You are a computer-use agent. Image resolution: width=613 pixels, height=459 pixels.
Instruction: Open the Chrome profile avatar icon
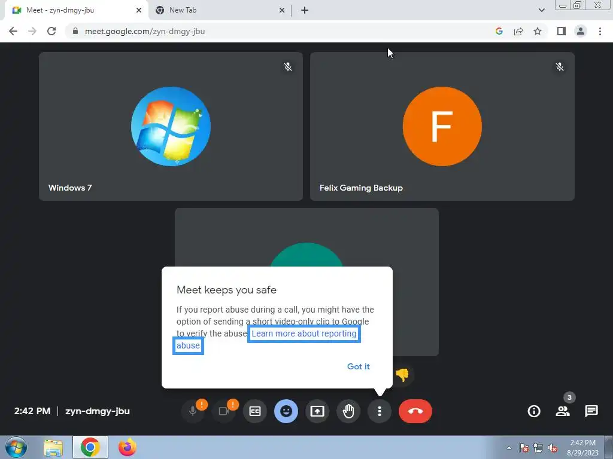[581, 31]
